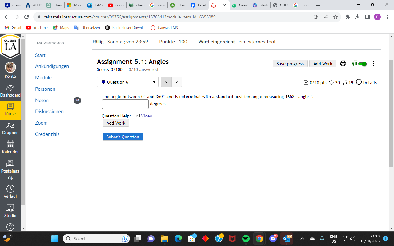
Task: Open the Chrome three-dot menu
Action: 387,17
